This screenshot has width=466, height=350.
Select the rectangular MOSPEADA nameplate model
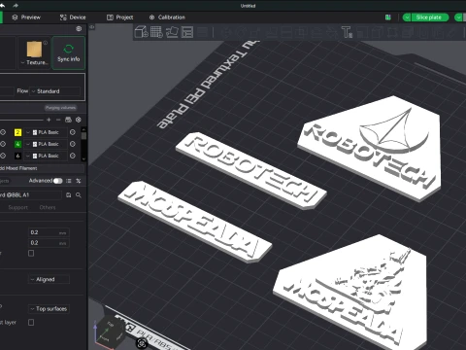[x=195, y=222]
